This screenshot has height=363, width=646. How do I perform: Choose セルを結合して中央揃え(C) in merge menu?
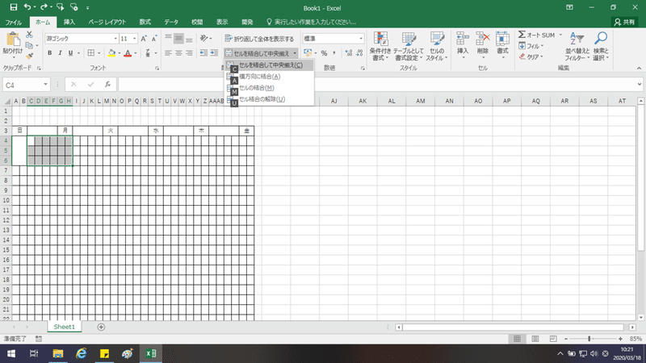click(269, 65)
